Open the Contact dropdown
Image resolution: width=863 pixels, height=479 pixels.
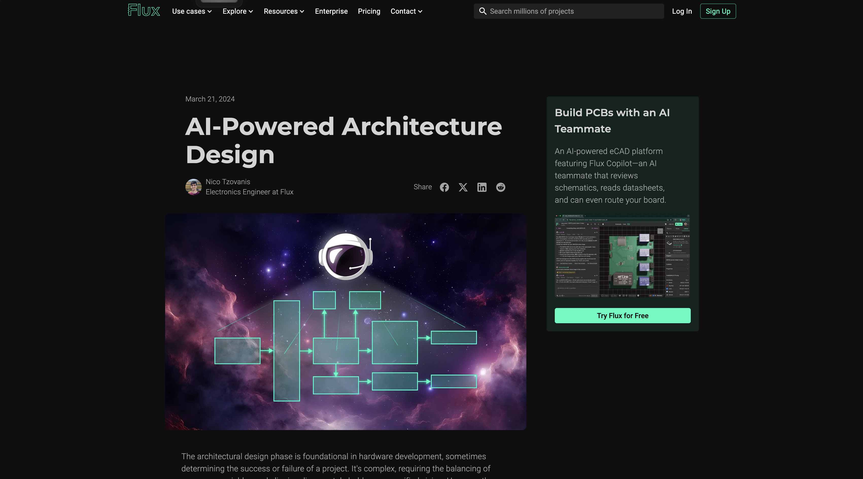(406, 11)
